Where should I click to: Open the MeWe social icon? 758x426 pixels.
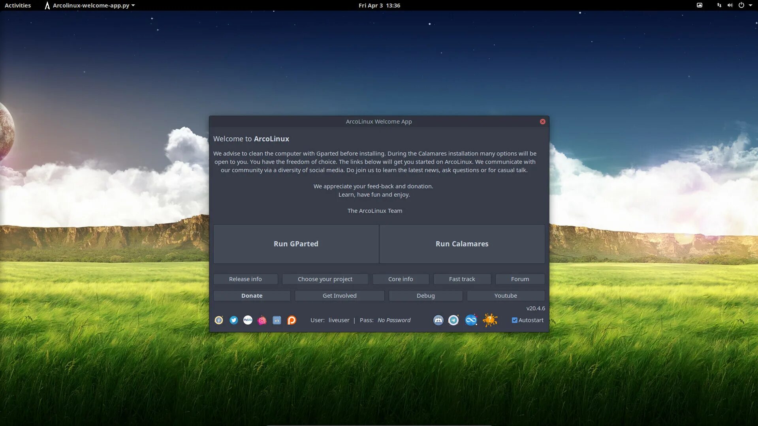tap(248, 320)
